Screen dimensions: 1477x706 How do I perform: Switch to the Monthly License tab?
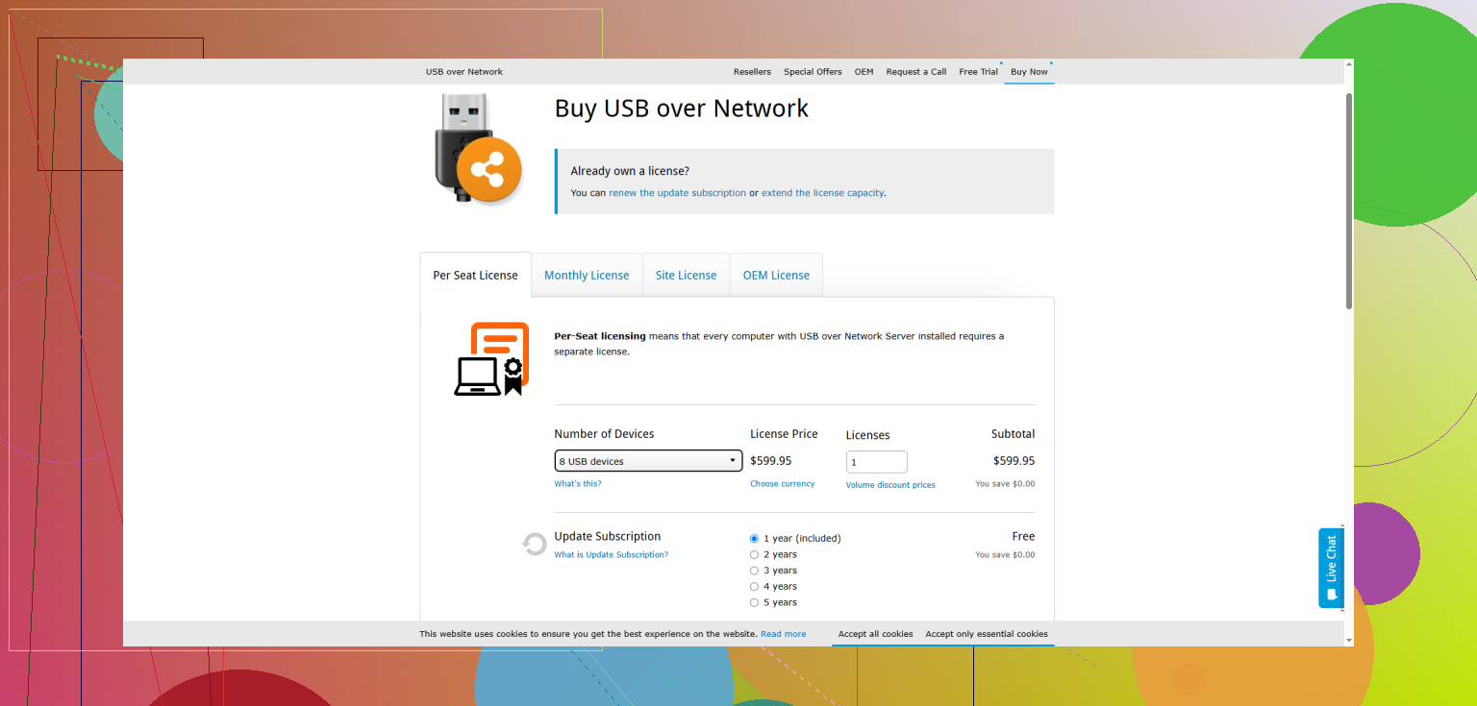click(587, 275)
